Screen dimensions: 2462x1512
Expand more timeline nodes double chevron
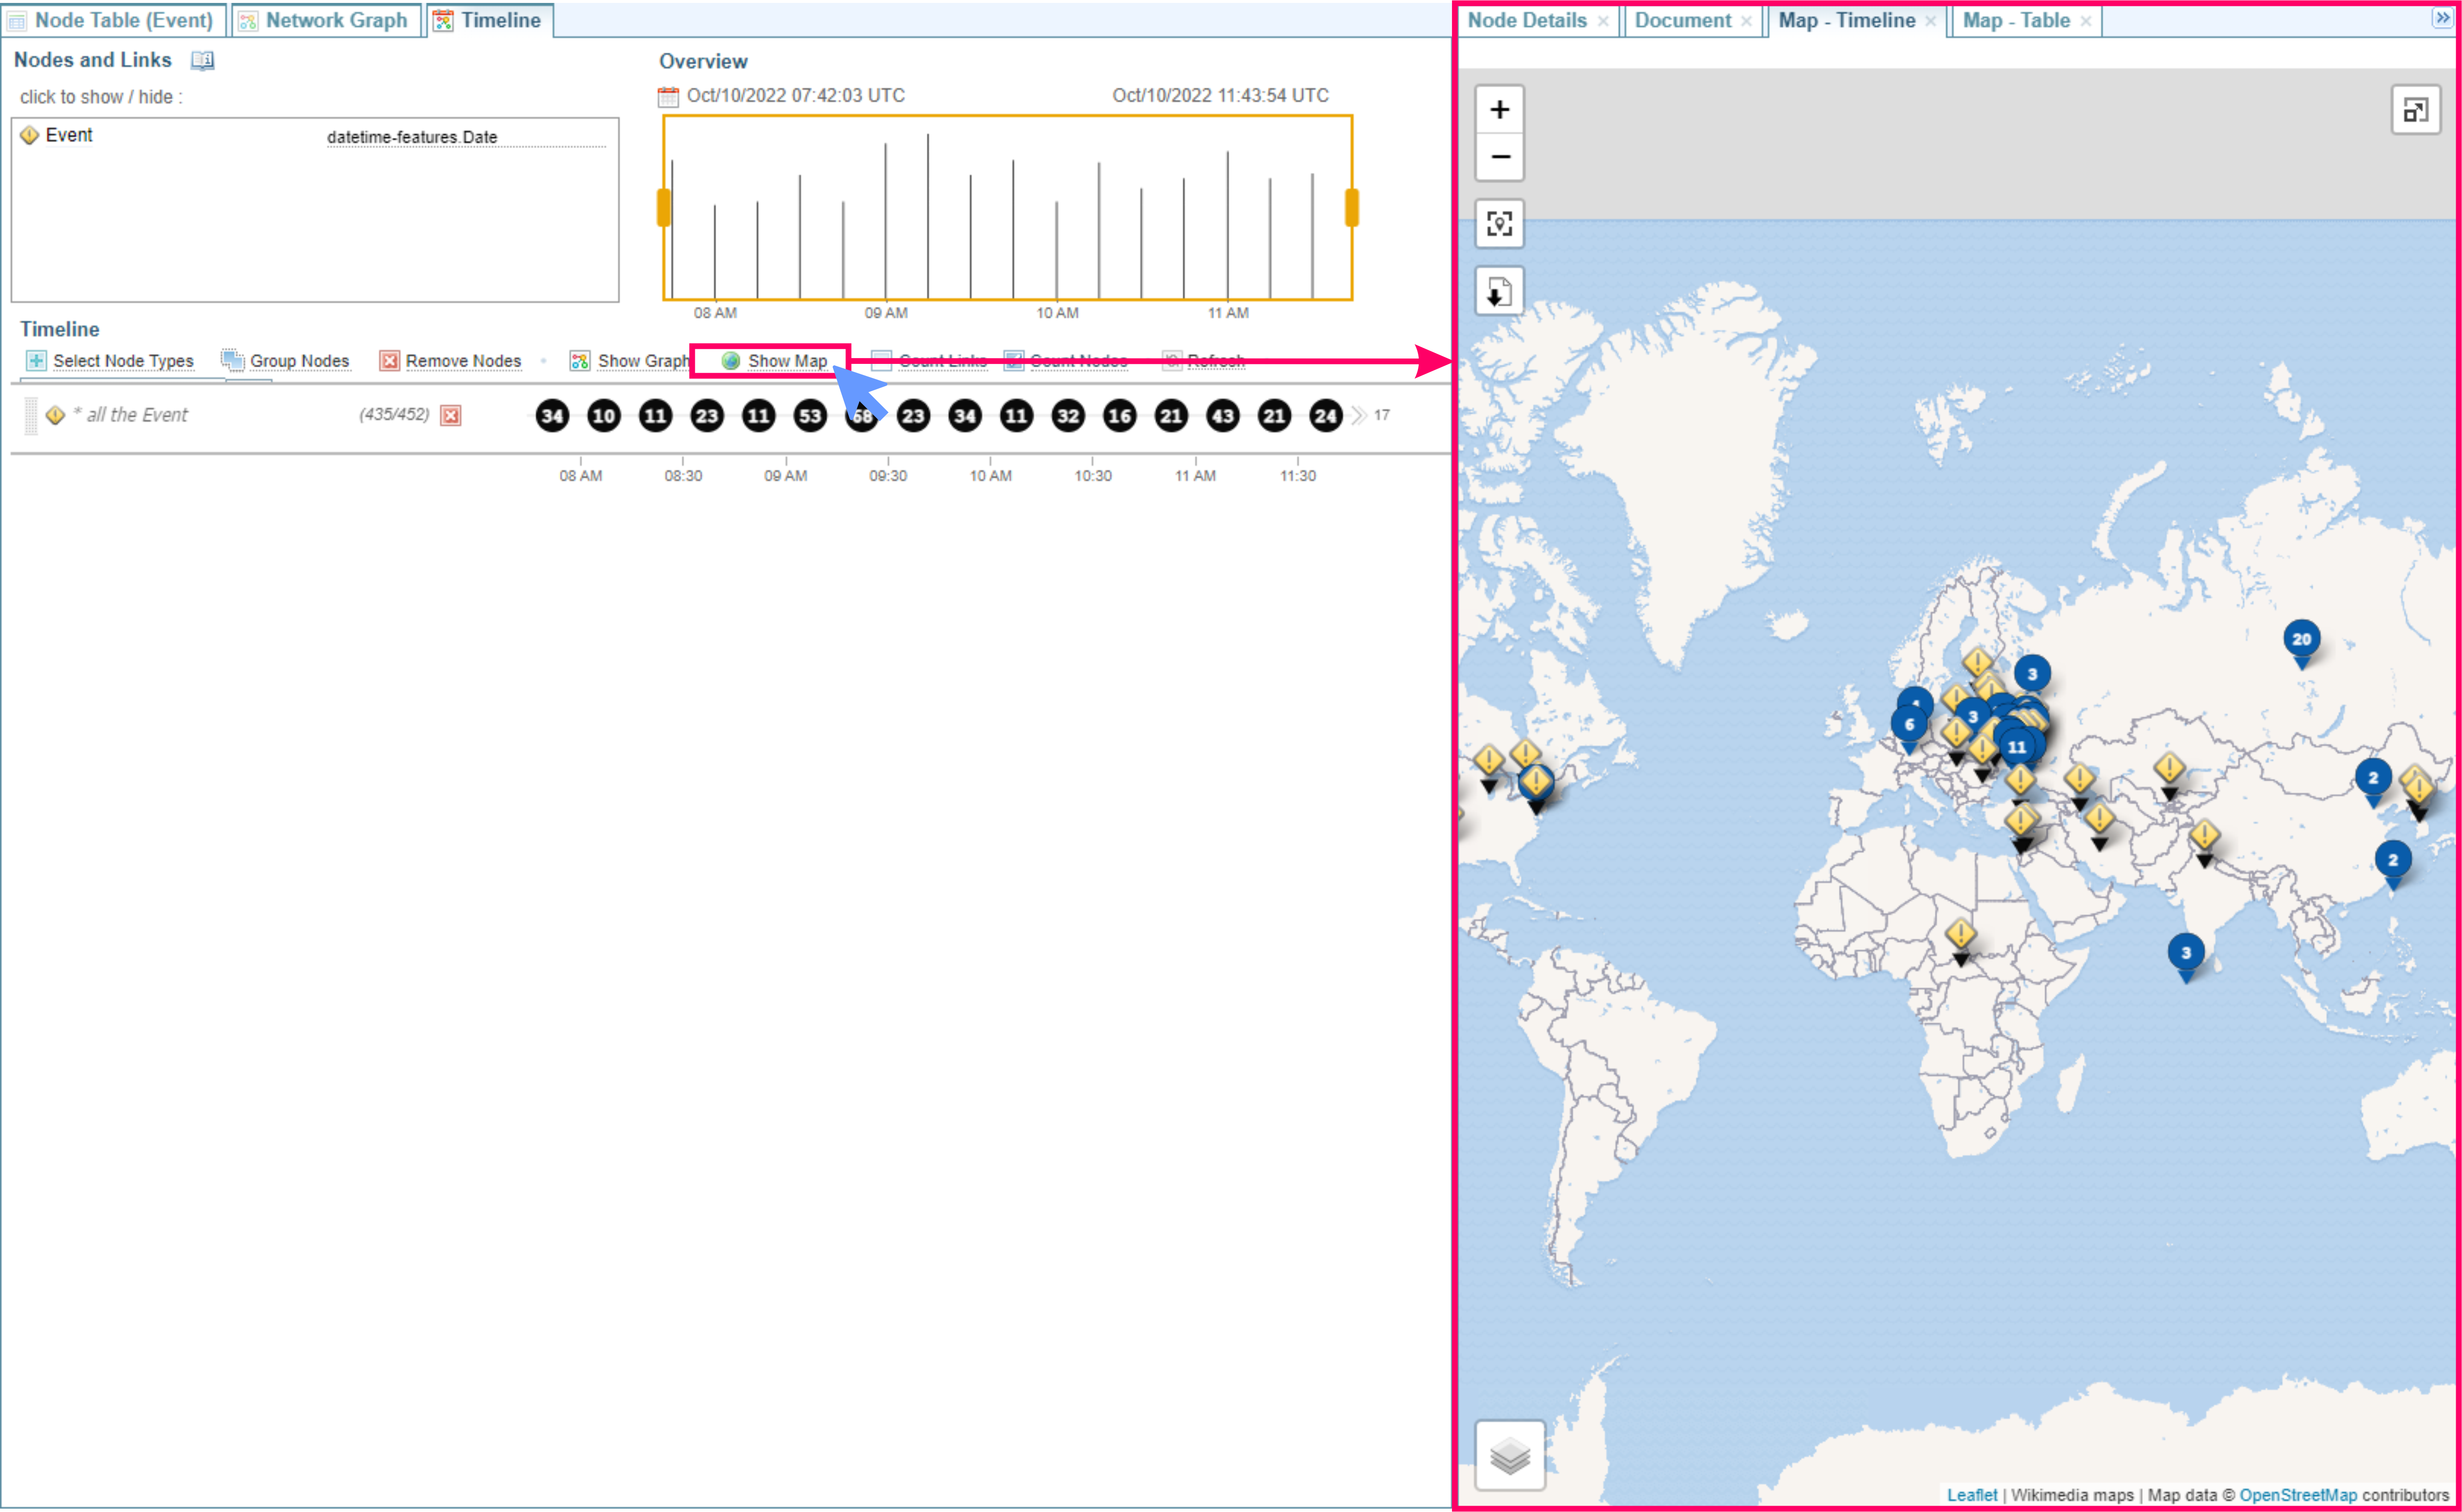click(x=1358, y=416)
